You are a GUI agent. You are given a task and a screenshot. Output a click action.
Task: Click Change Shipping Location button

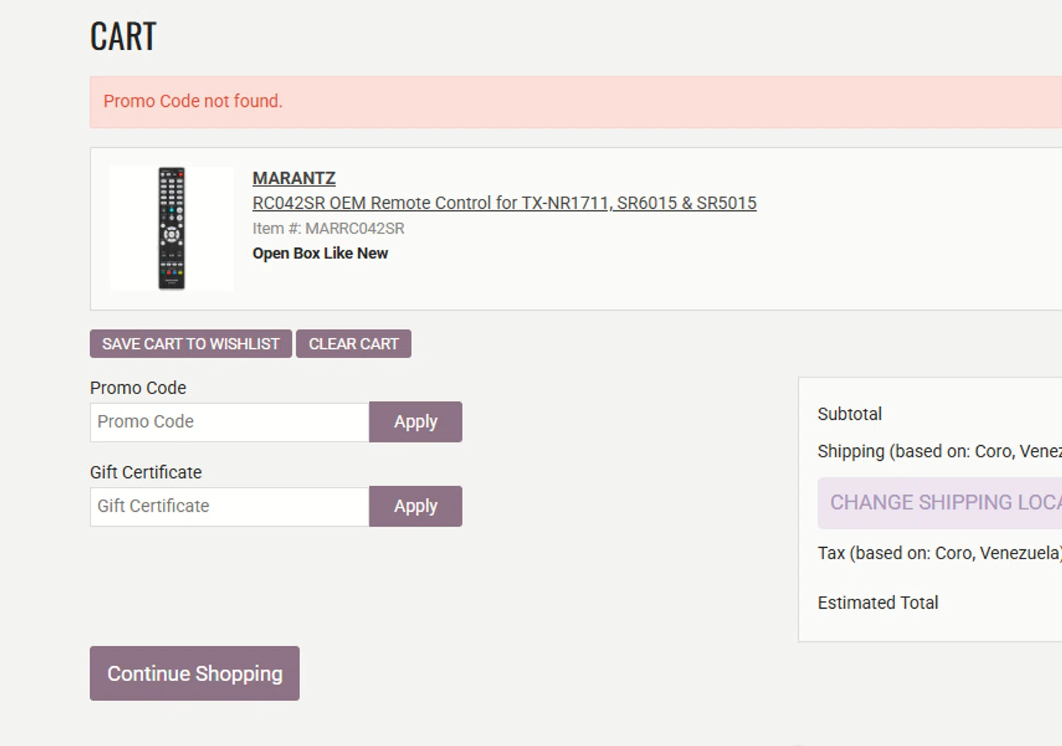(x=940, y=503)
